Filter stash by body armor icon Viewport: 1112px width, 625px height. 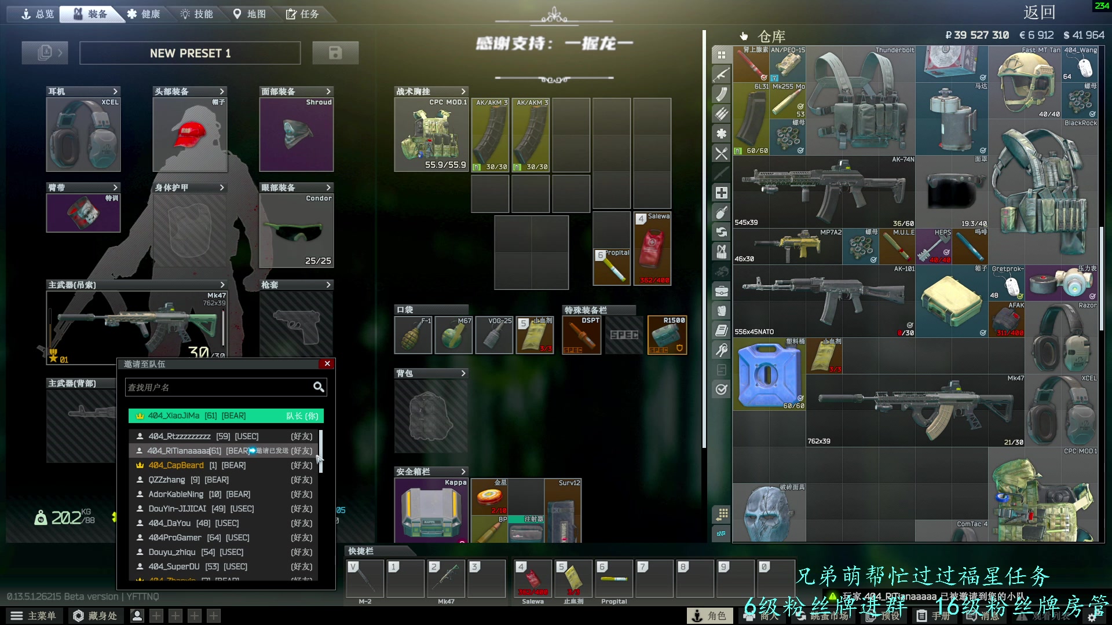[x=721, y=311]
